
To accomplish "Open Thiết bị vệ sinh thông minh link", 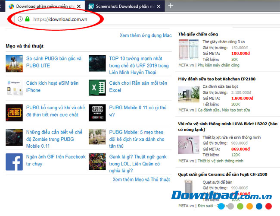I will point(221,161).
